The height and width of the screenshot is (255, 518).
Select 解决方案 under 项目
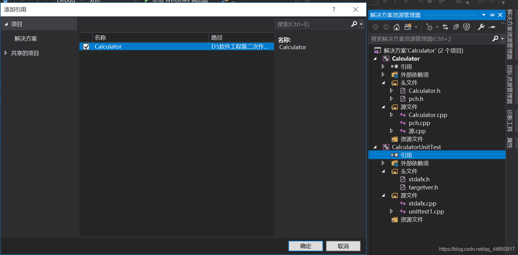coord(26,39)
